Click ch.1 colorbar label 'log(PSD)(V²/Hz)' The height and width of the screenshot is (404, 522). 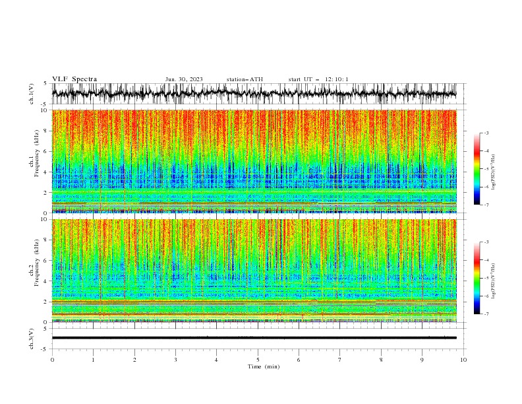pos(494,172)
